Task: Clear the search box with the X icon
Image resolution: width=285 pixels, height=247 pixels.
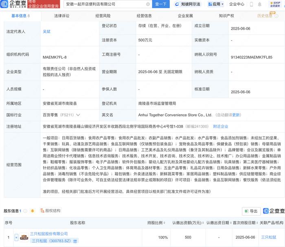Action: tap(148, 4)
